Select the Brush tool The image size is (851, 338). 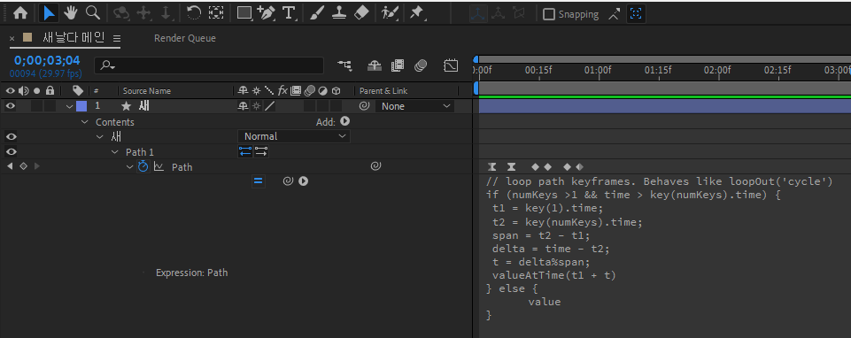[317, 13]
